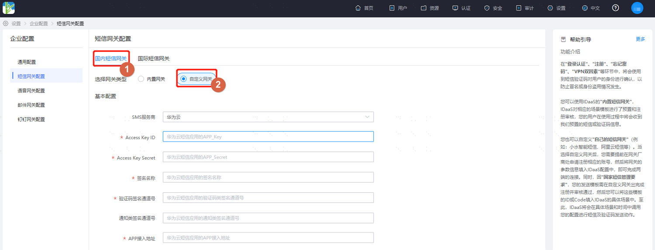Screen dimensions: 655x250
Task: Click the 审计 audit icon
Action: [x=519, y=8]
